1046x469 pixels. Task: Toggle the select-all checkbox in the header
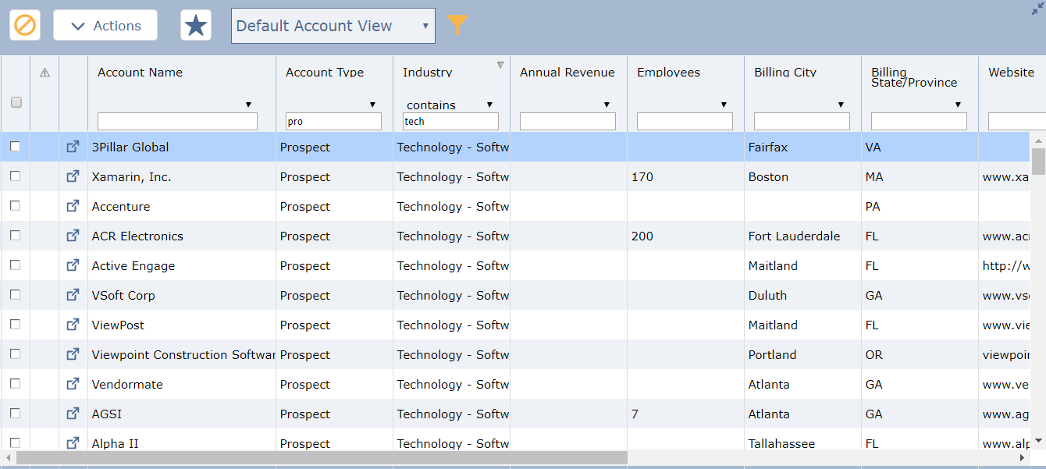[x=15, y=102]
